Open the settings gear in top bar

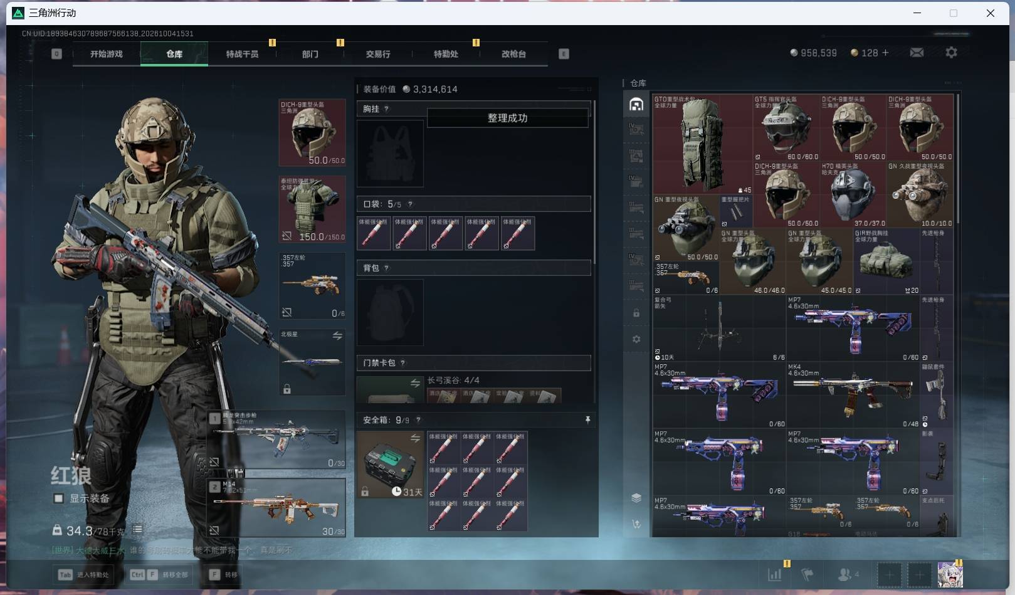point(951,53)
